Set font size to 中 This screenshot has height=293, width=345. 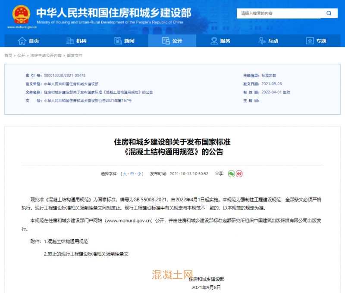click(x=132, y=174)
